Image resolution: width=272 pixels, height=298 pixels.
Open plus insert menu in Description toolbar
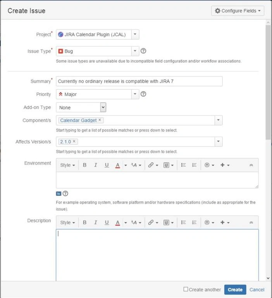[x=225, y=222]
